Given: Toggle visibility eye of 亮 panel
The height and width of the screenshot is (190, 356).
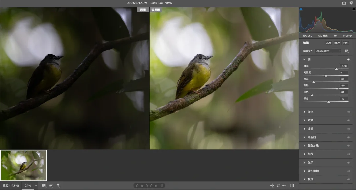Looking at the screenshot, I should [349, 59].
